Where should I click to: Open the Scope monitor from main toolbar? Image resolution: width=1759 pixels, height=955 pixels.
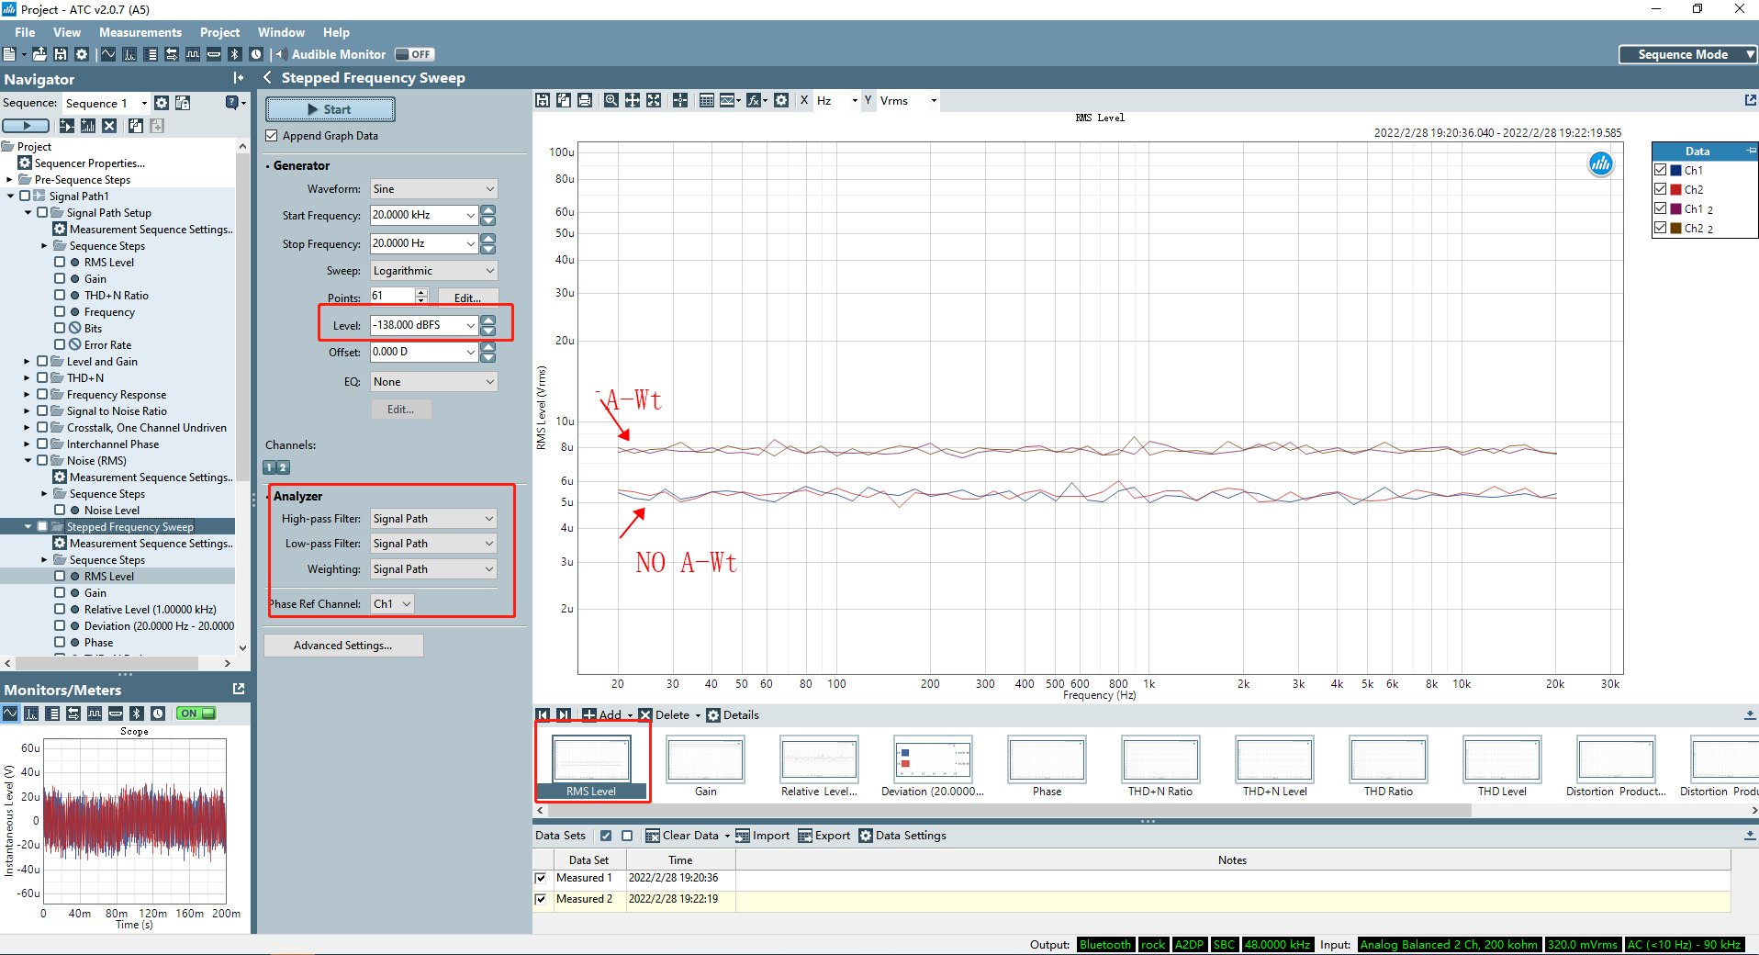(x=108, y=54)
